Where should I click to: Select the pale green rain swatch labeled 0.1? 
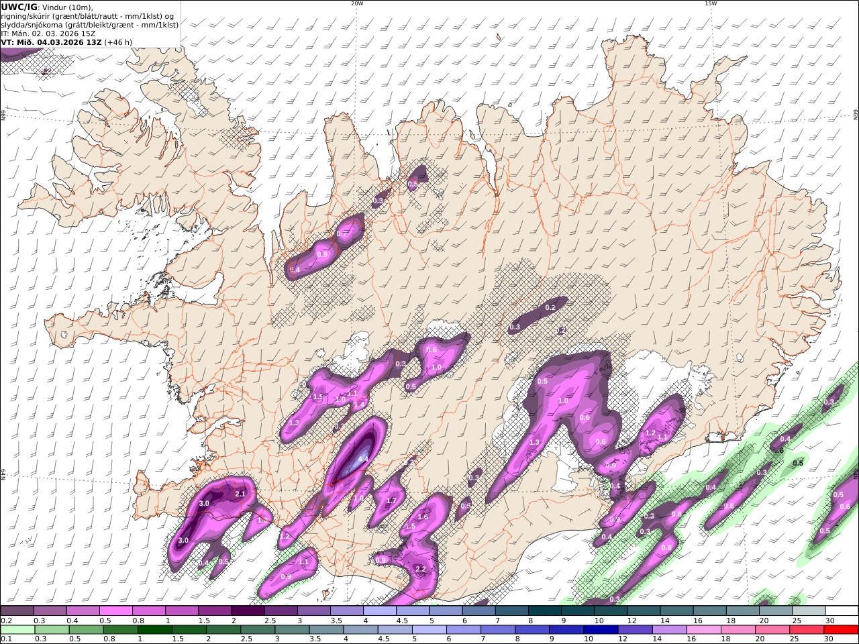pos(17,630)
